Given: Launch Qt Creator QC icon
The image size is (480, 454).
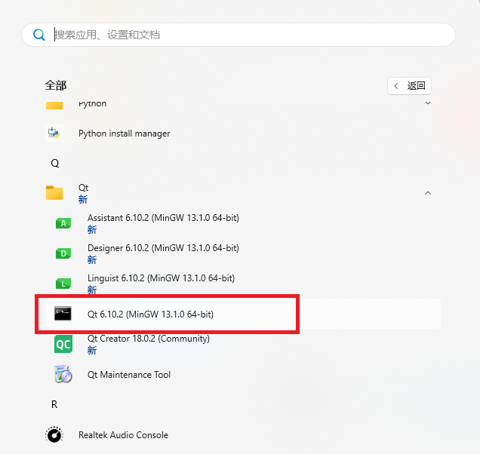Looking at the screenshot, I should pos(63,344).
